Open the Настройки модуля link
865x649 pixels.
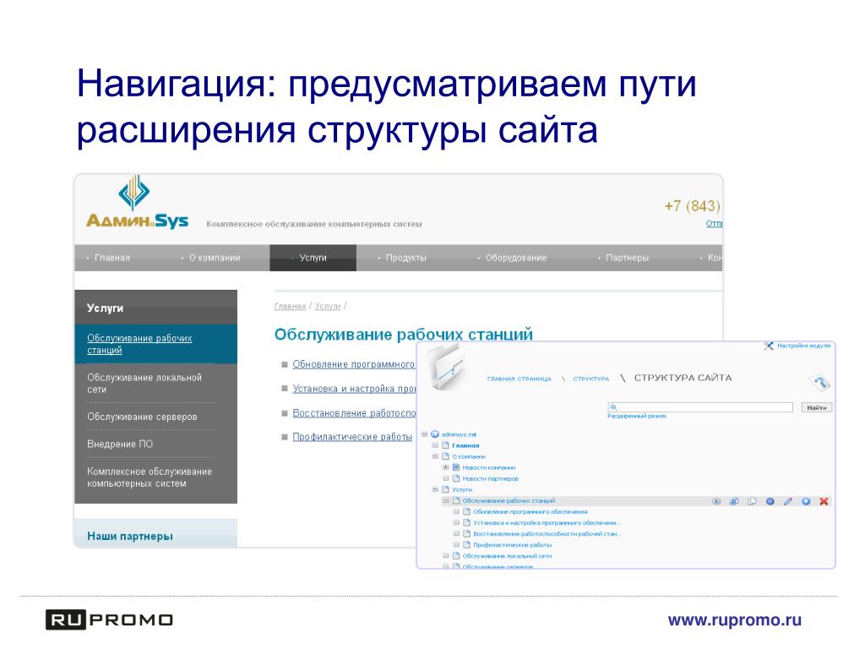point(804,346)
